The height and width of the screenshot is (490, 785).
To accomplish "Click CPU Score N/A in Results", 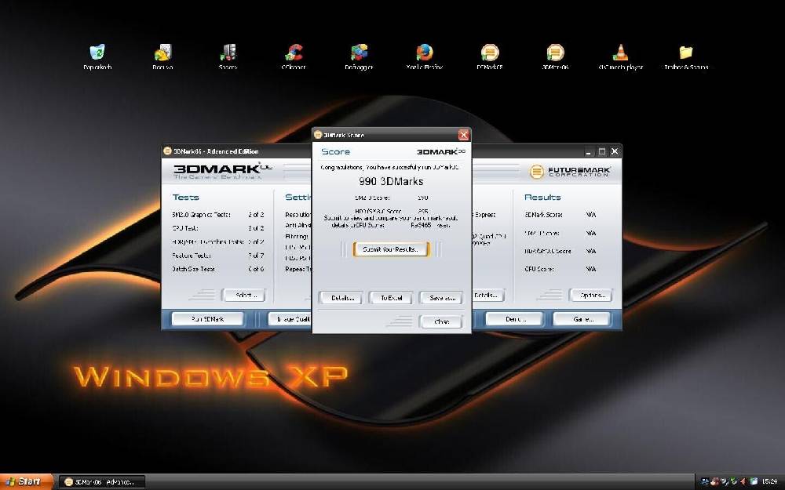I will [560, 269].
